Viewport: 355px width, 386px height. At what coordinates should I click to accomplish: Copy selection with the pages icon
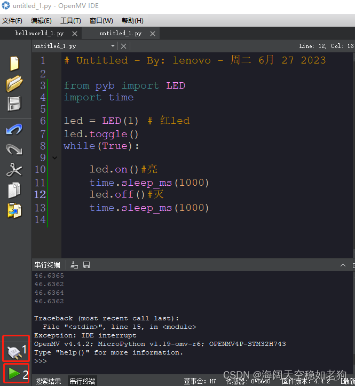pyautogui.click(x=14, y=190)
